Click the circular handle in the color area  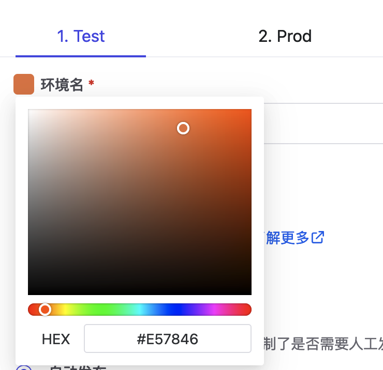click(x=183, y=128)
